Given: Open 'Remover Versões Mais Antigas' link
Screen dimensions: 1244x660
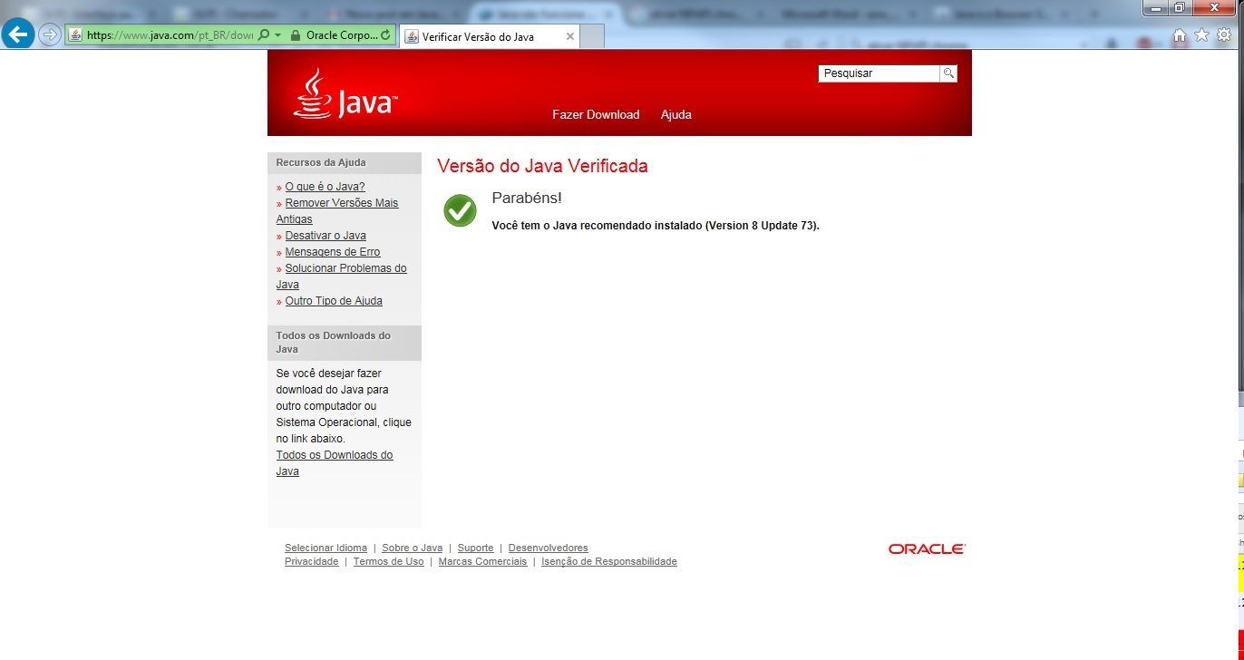Looking at the screenshot, I should [337, 211].
